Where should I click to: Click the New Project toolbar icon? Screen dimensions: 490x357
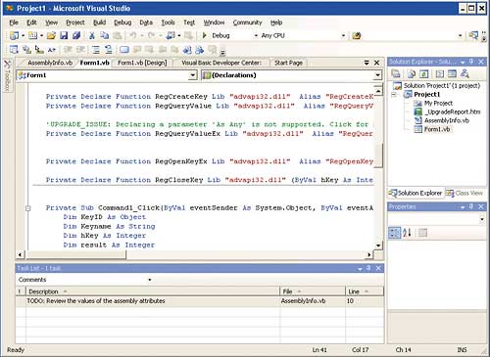point(14,35)
